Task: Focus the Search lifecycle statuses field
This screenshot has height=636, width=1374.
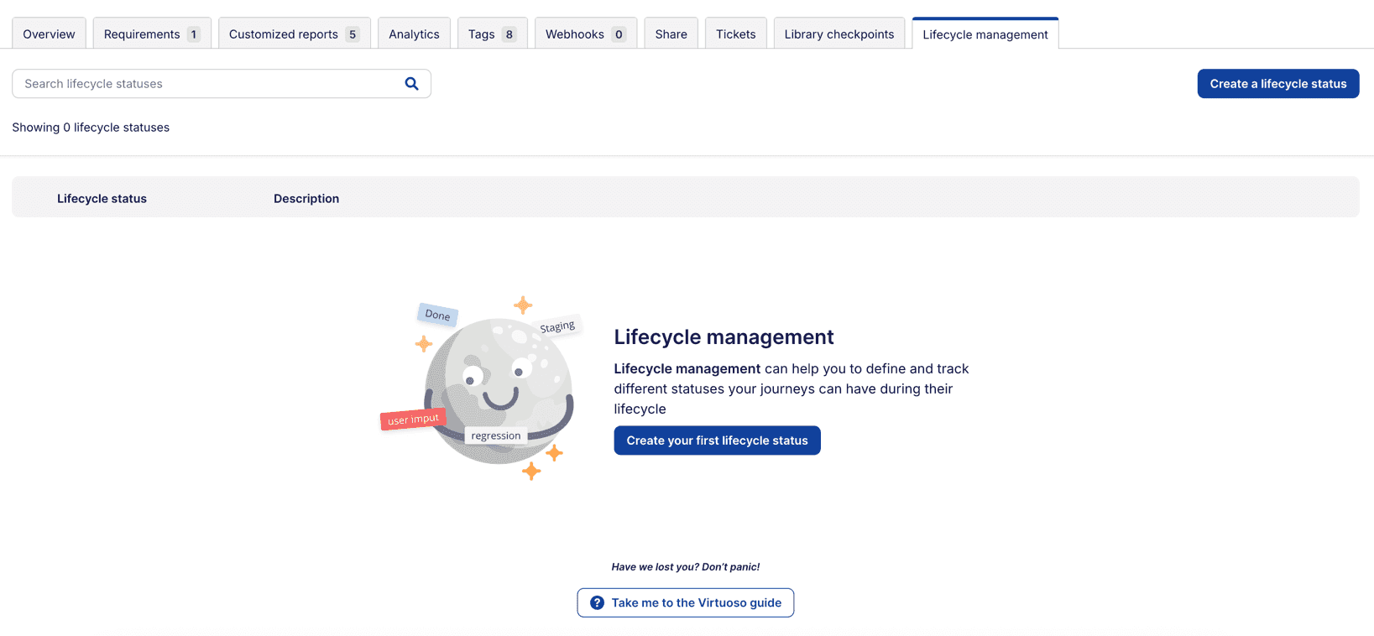Action: (x=222, y=84)
